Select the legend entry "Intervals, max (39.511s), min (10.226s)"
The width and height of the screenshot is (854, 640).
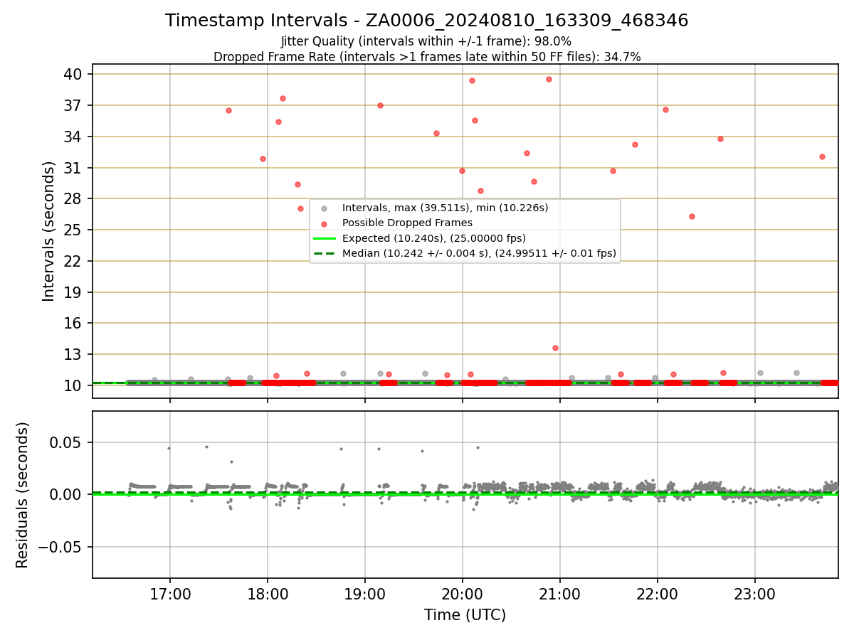[x=445, y=208]
